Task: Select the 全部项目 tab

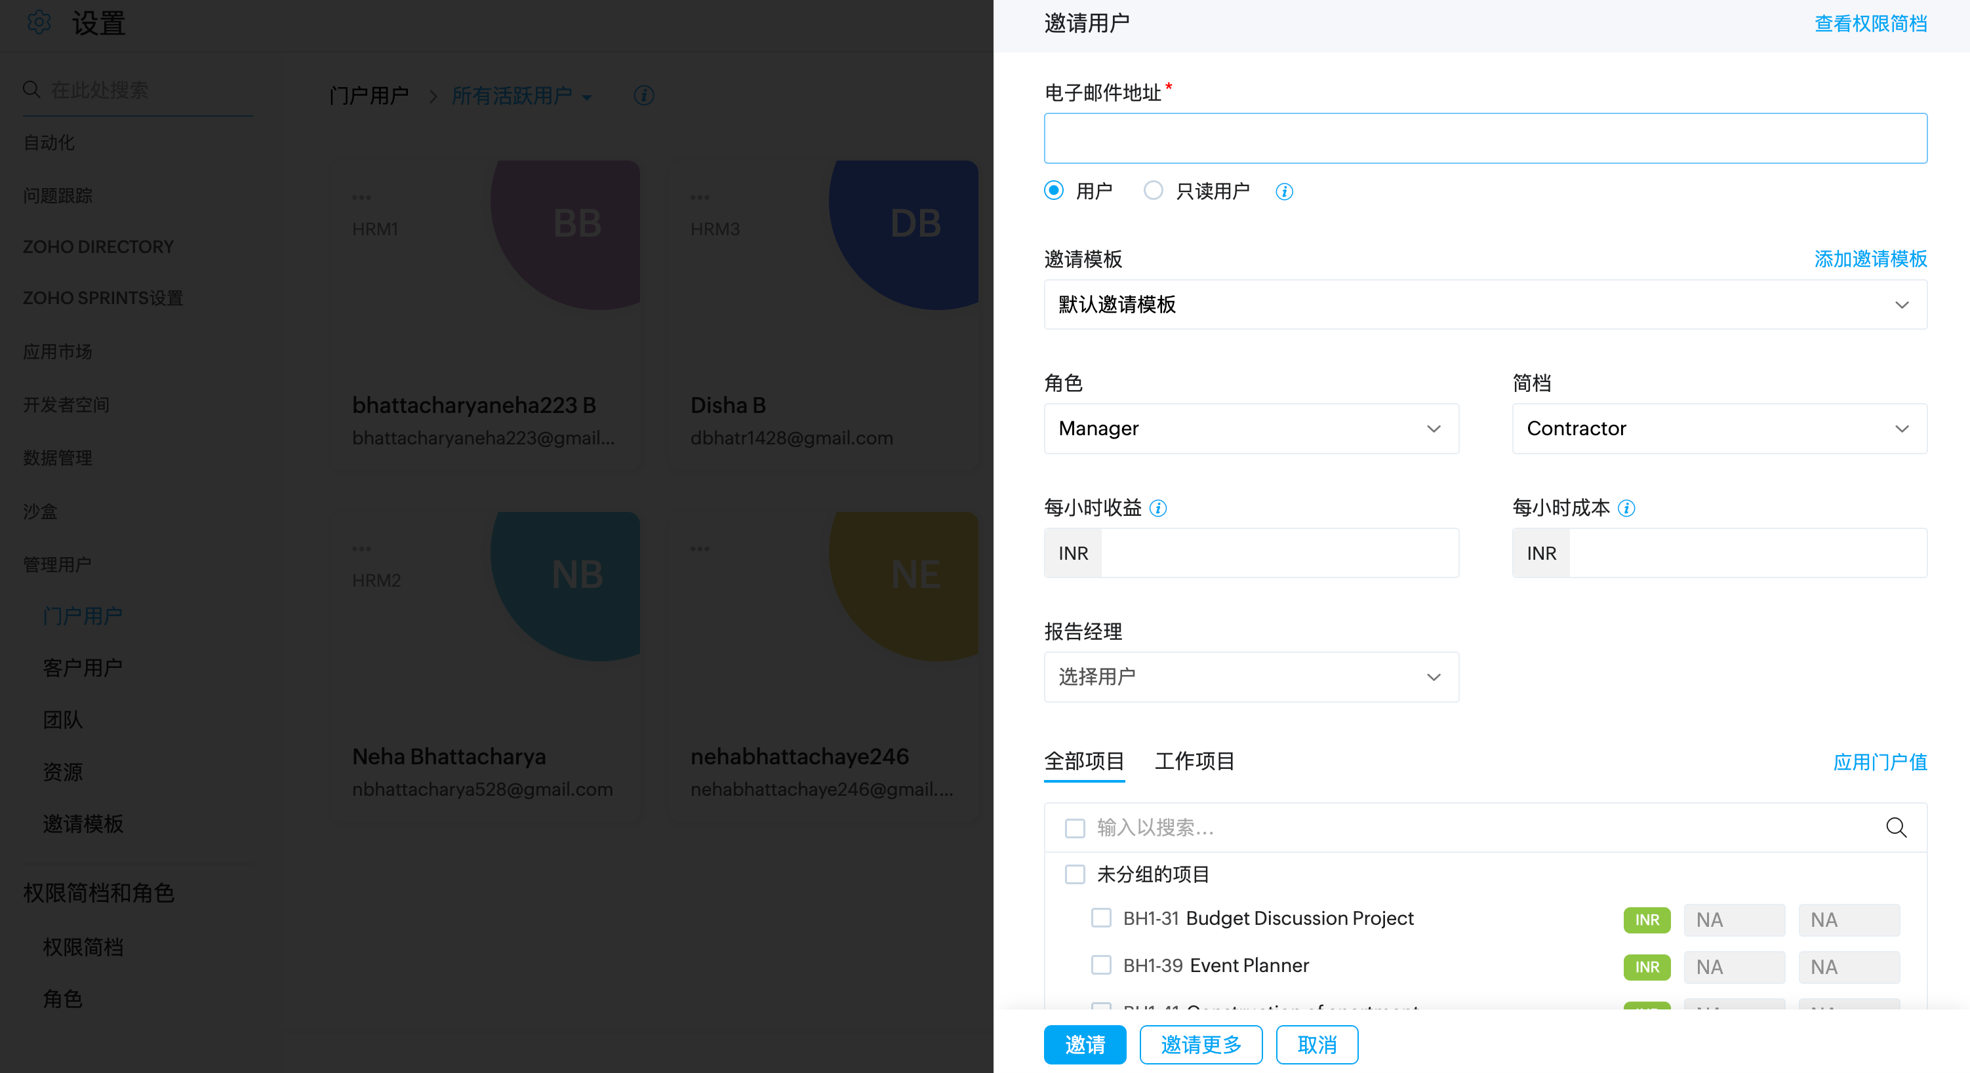Action: tap(1085, 761)
